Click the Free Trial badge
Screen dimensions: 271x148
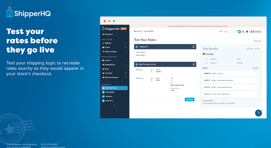[123, 29]
